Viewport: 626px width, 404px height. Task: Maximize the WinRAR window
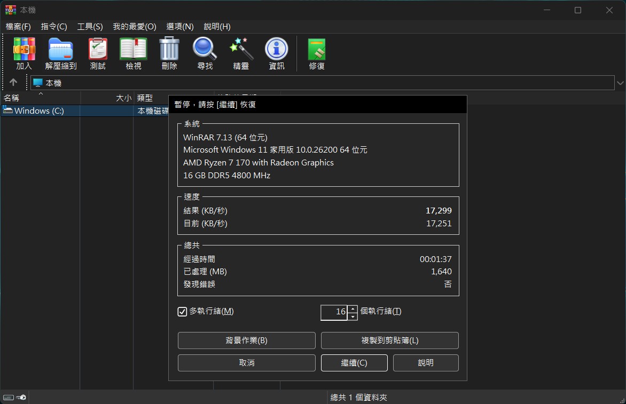578,10
